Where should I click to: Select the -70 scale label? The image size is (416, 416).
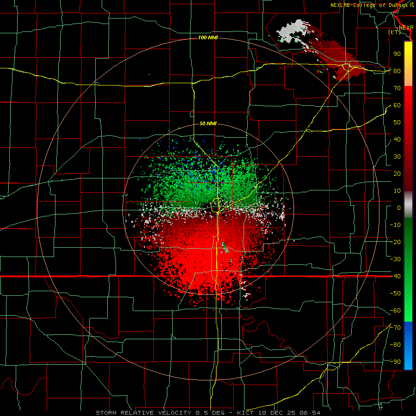[395, 328]
